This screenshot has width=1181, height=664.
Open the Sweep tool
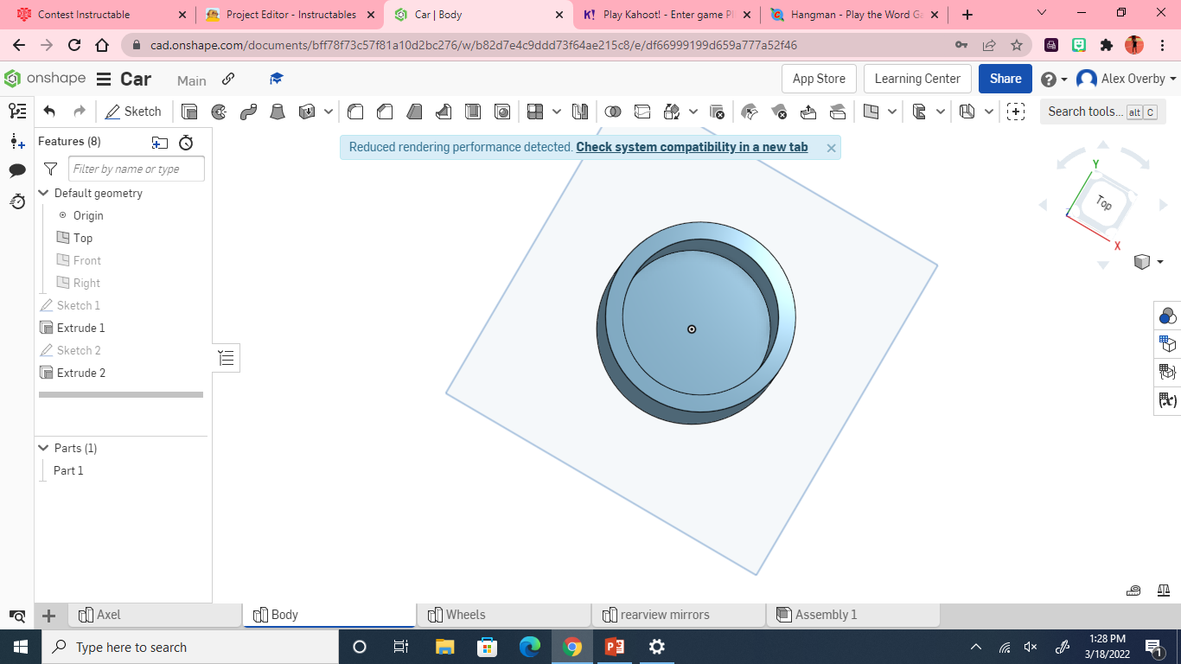pos(248,112)
